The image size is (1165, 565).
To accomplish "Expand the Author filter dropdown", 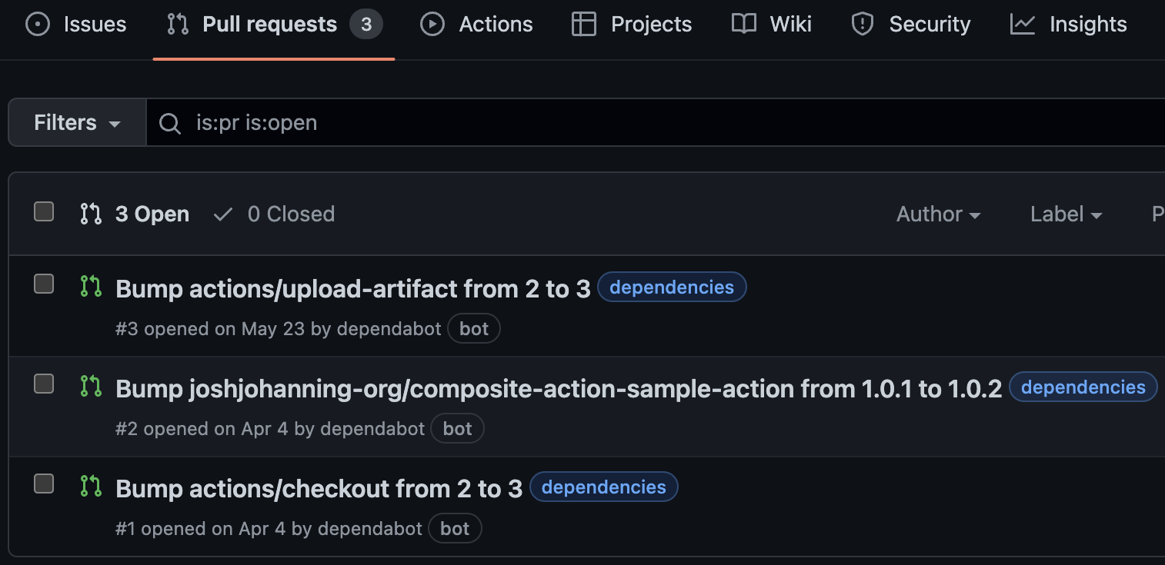I will click(x=938, y=214).
